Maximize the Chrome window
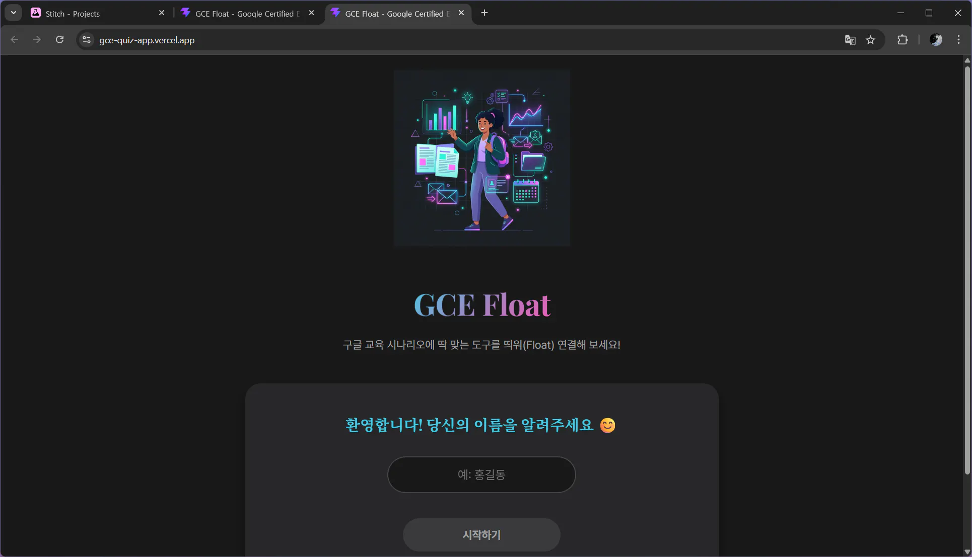Image resolution: width=972 pixels, height=557 pixels. pos(929,13)
